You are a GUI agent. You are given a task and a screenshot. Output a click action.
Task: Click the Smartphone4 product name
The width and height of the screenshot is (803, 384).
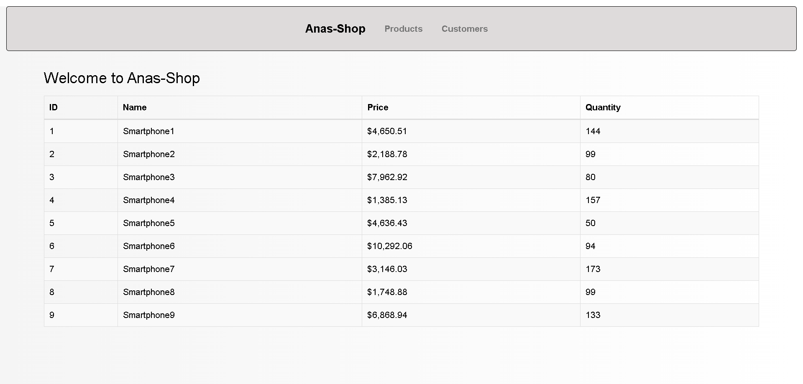coord(148,200)
